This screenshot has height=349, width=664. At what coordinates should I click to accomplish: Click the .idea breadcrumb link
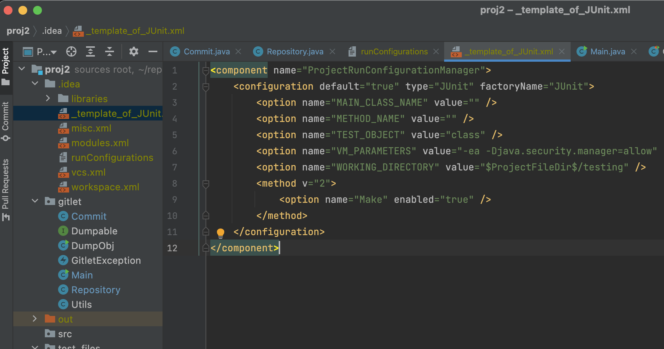(52, 31)
